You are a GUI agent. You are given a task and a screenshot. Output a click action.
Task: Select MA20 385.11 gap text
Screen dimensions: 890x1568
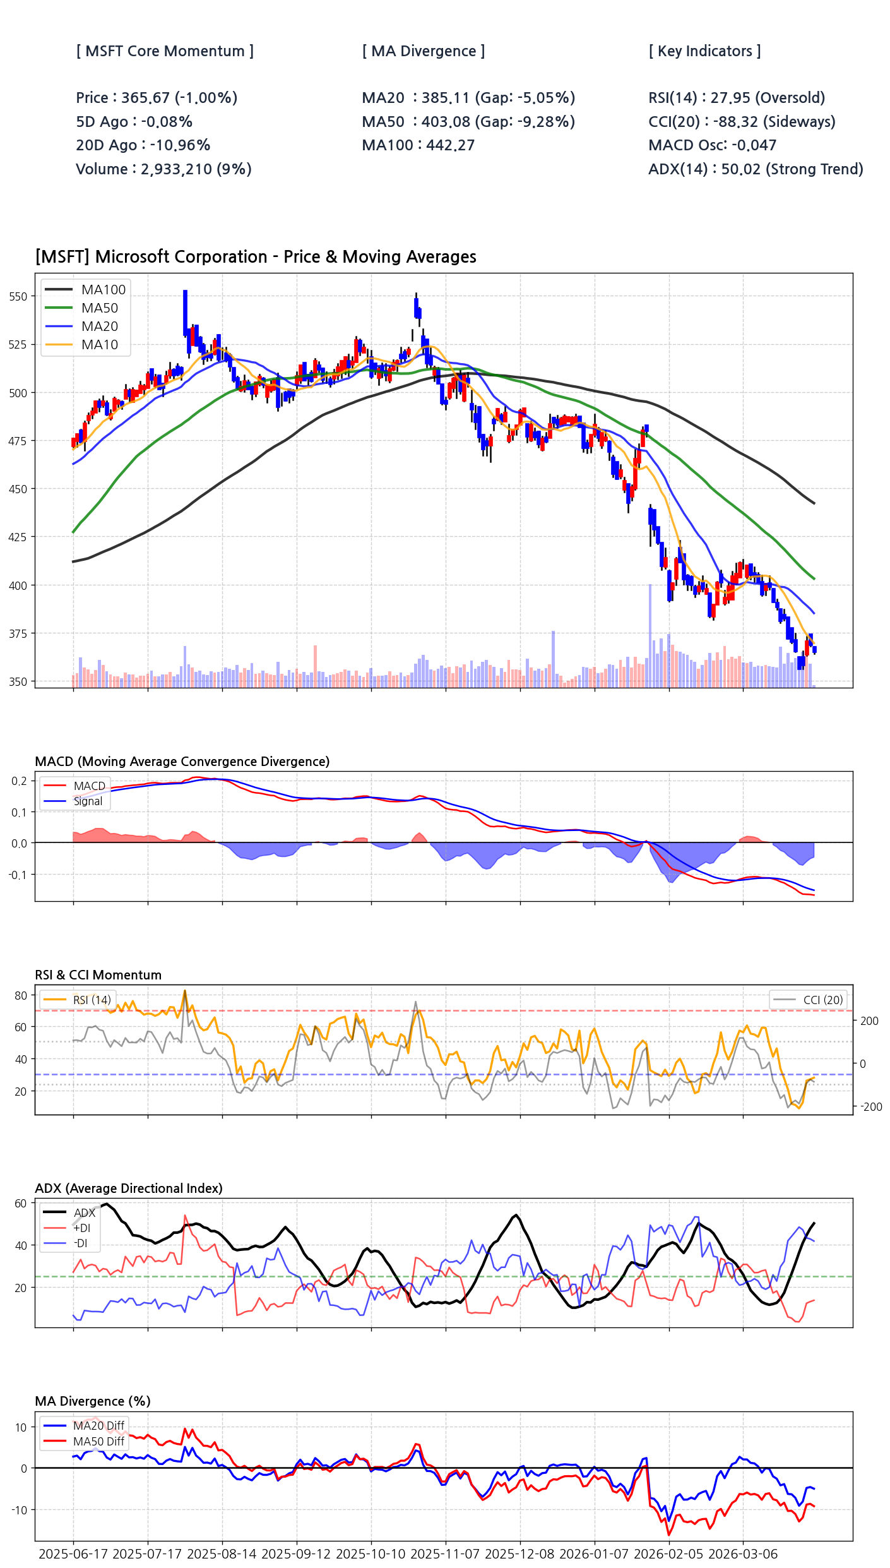[468, 98]
